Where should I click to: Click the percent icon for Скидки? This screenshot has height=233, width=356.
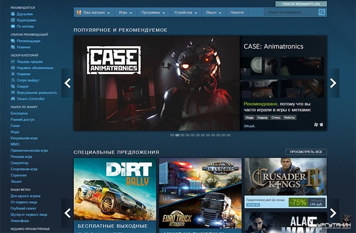point(13,86)
